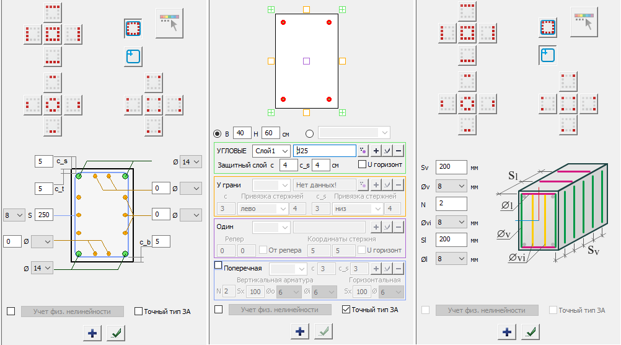621x345 pixels.
Task: Click the minus icon in УГЛОВЫЕ row
Action: coord(399,151)
